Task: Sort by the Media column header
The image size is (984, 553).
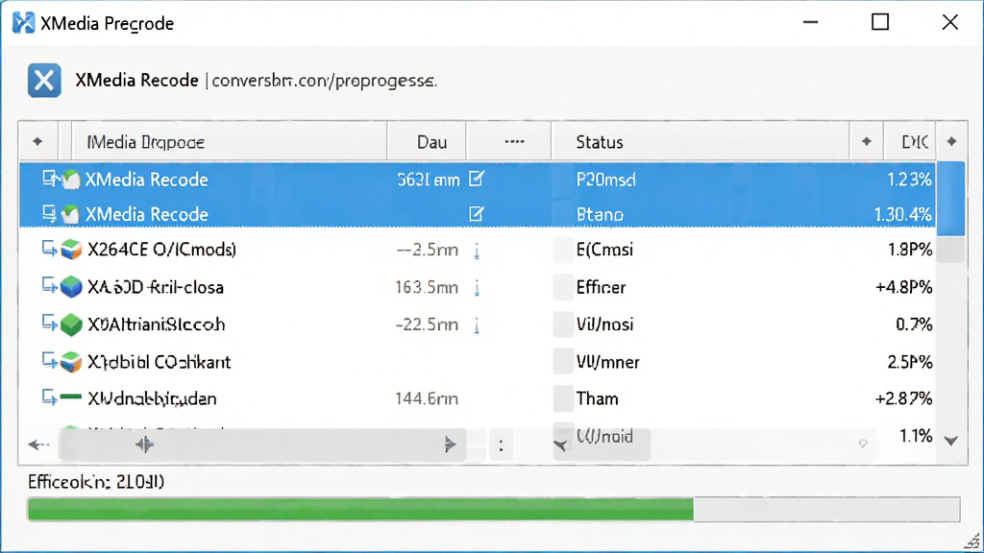Action: 229,142
